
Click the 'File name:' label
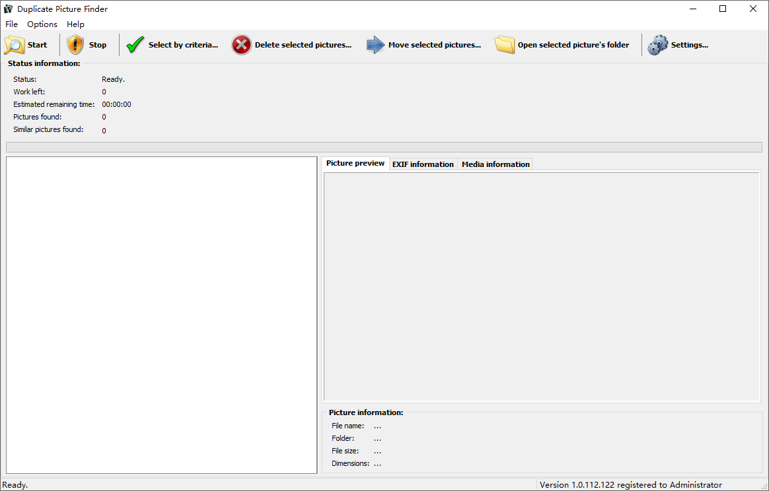tap(348, 426)
